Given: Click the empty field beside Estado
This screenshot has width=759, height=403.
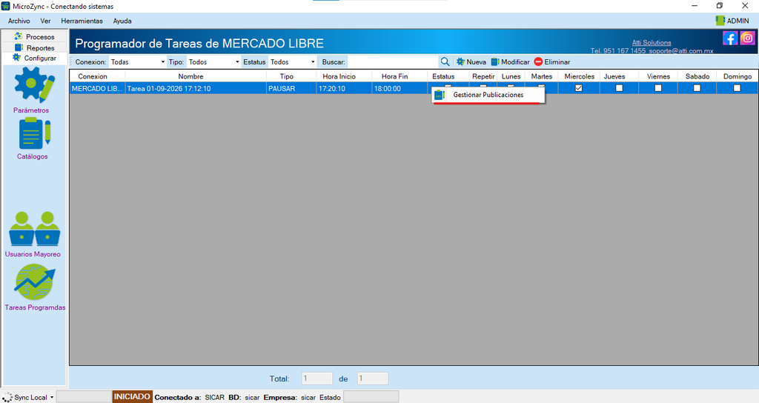Looking at the screenshot, I should click(x=371, y=397).
